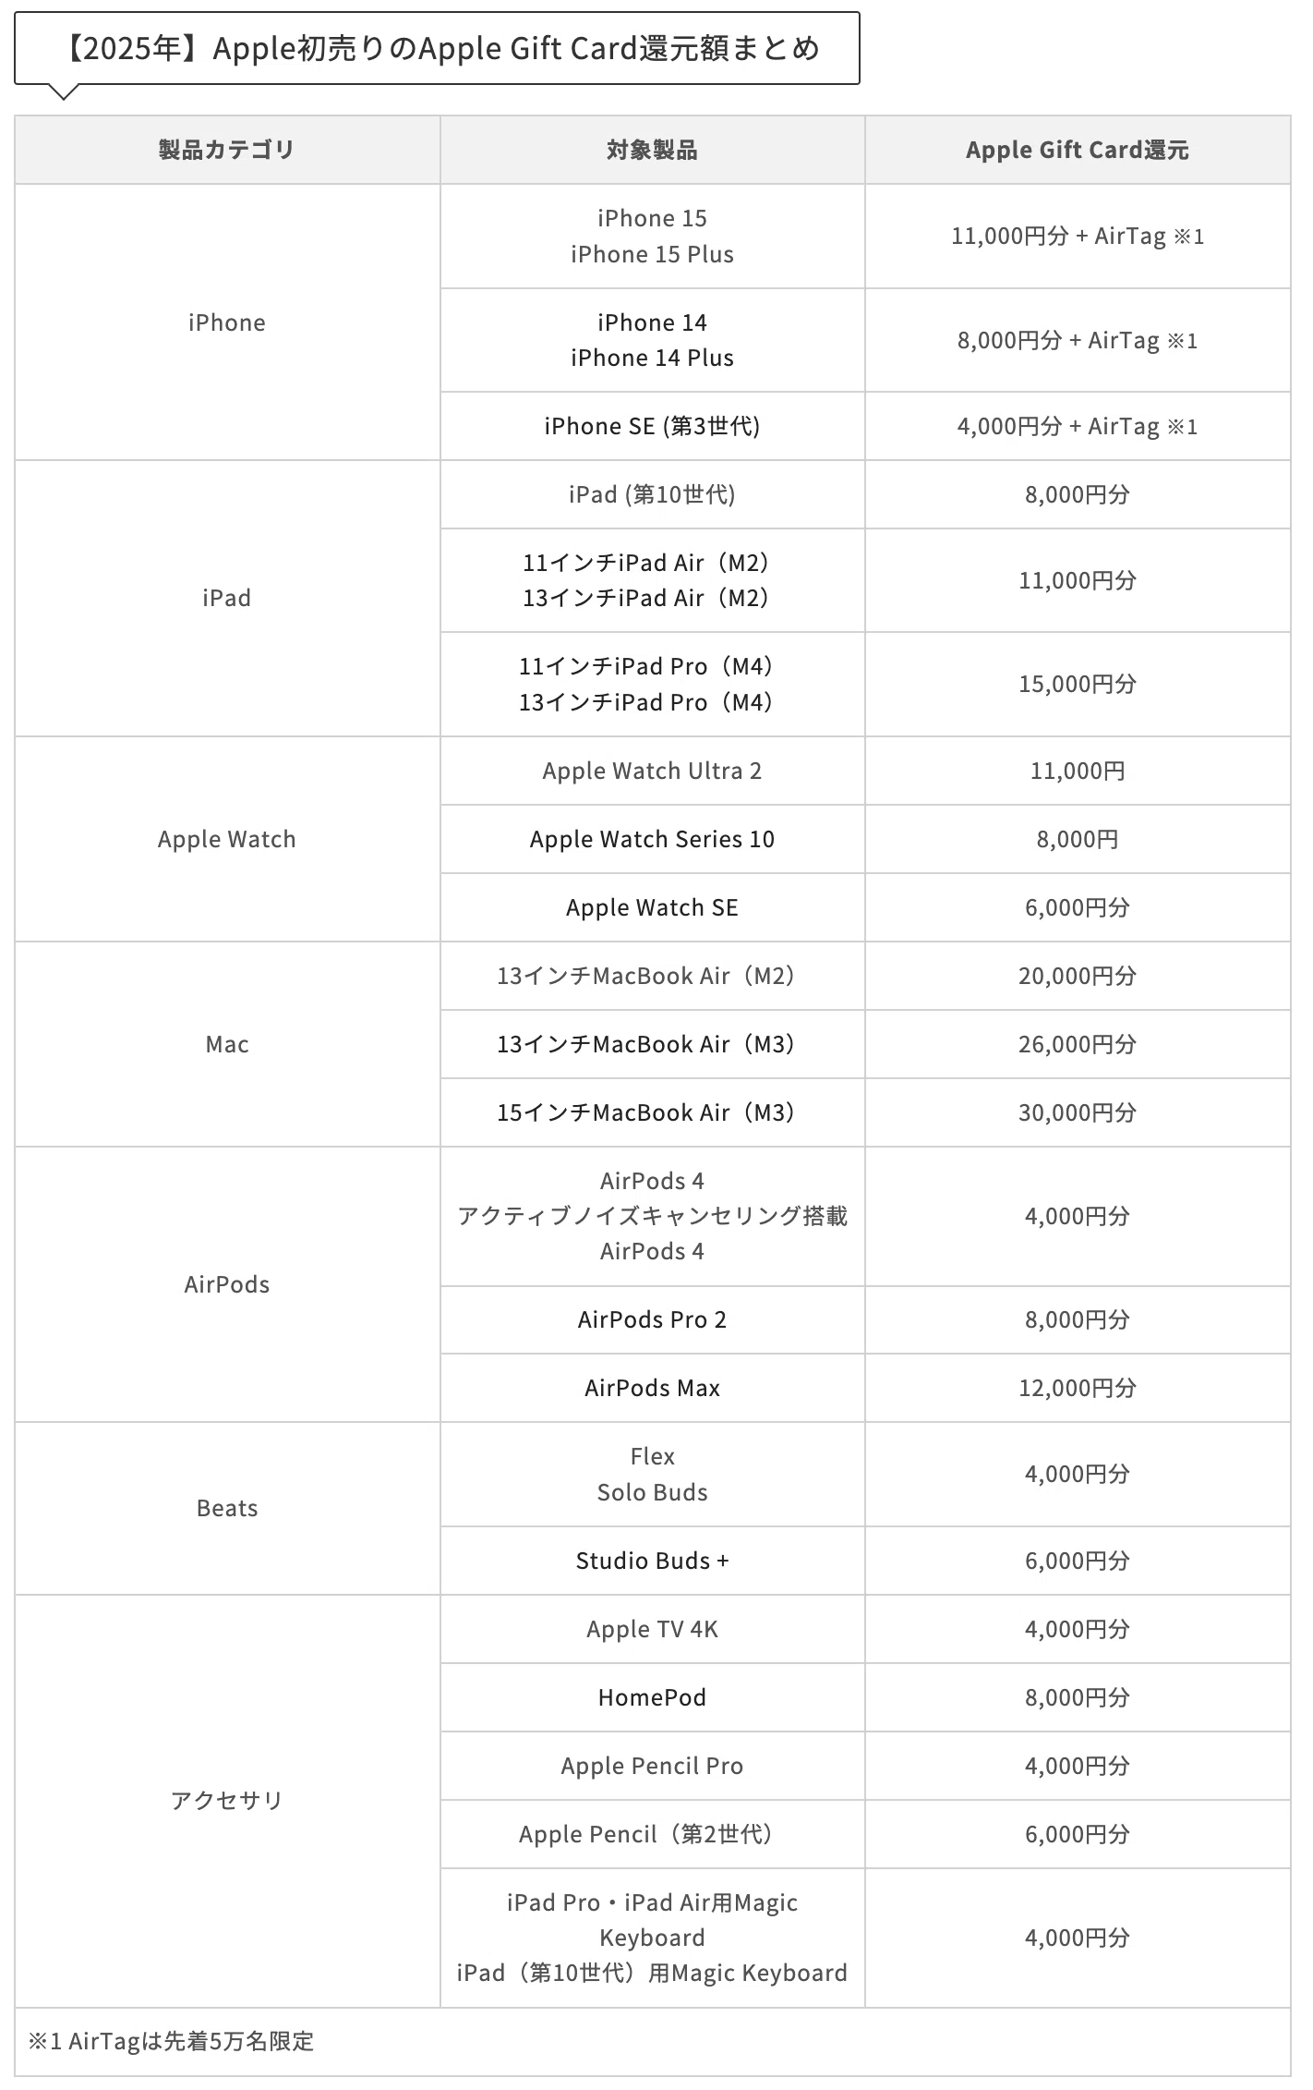Select the Apple Pencil Pro cell
1313x2090 pixels.
click(653, 1766)
